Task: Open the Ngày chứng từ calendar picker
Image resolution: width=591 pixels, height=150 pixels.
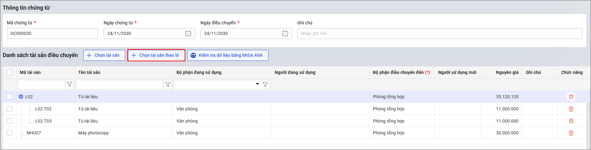Action: pos(188,33)
